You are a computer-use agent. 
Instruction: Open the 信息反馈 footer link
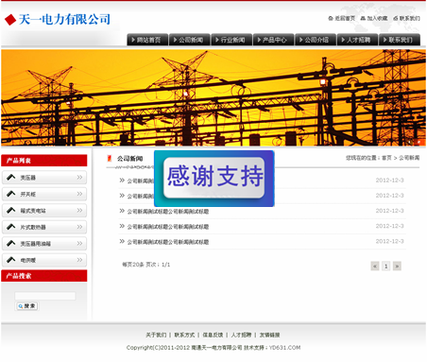213,335
